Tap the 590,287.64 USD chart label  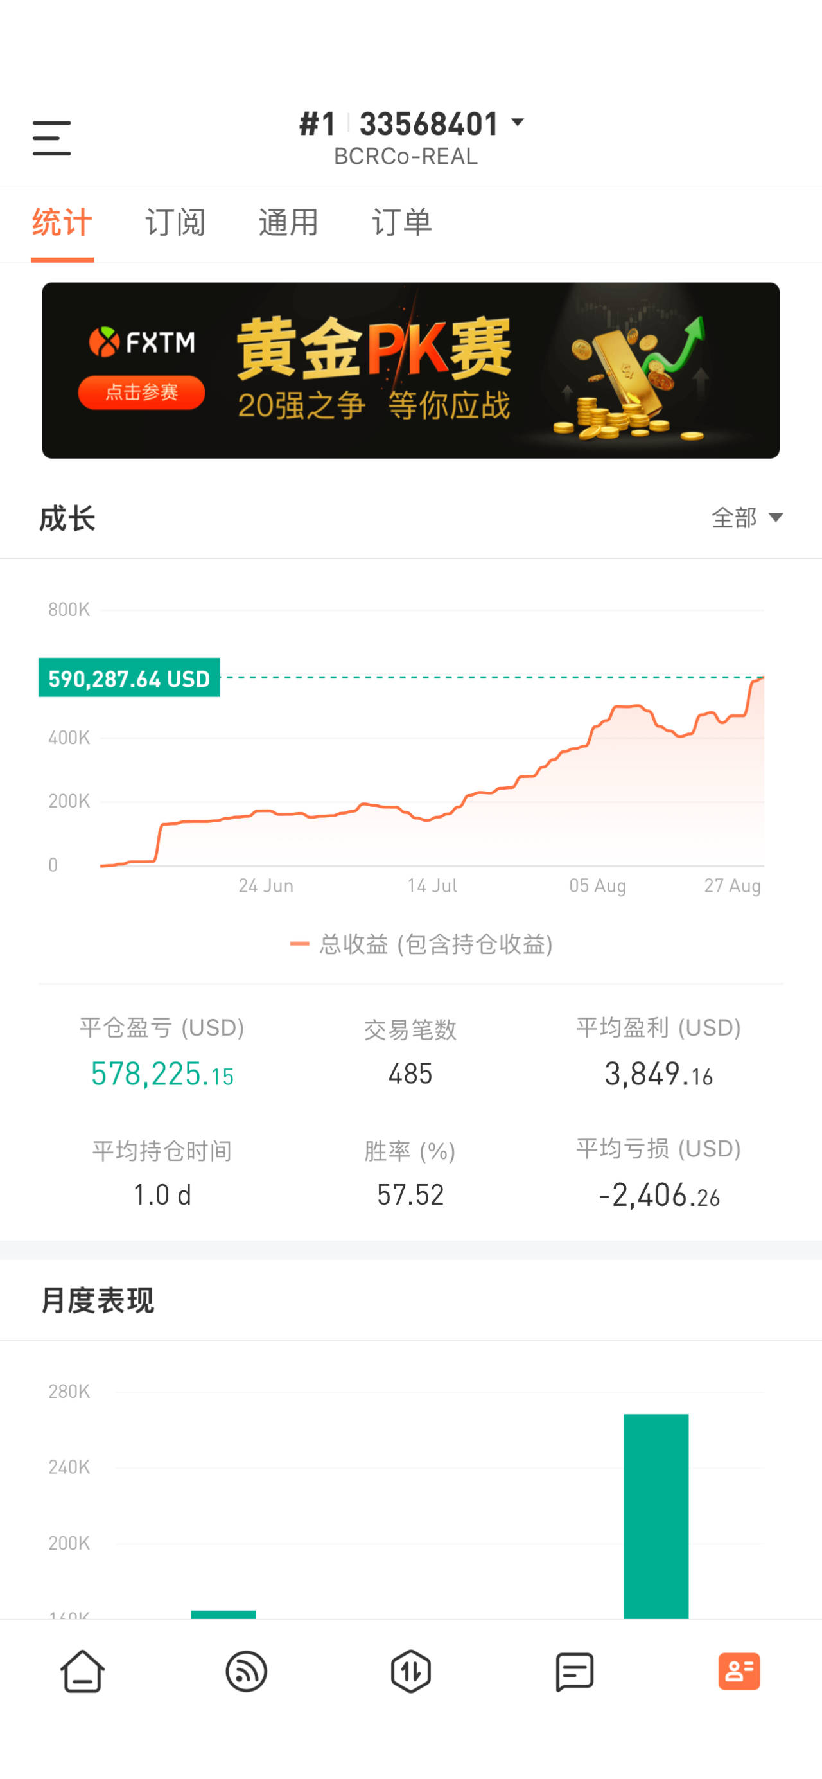129,678
